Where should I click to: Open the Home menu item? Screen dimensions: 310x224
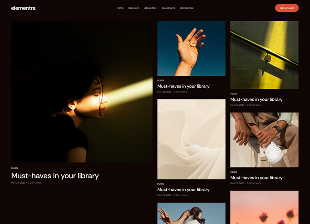click(120, 8)
